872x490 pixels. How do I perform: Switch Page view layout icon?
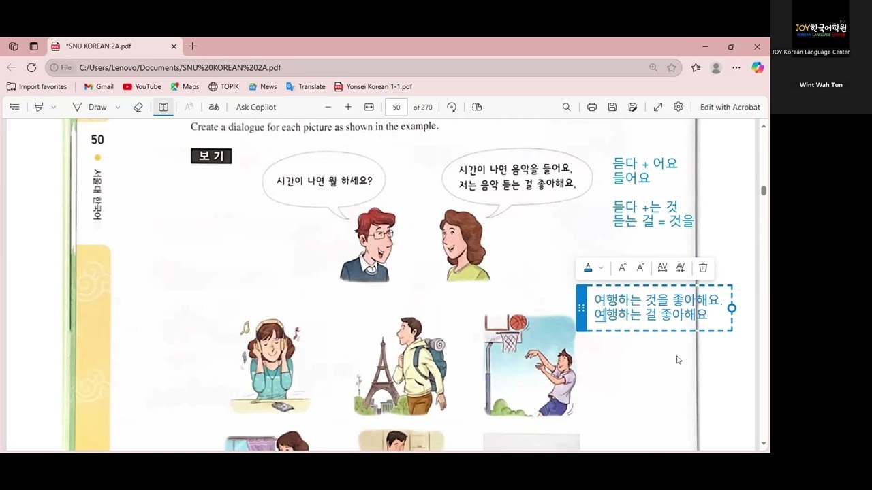pos(477,107)
